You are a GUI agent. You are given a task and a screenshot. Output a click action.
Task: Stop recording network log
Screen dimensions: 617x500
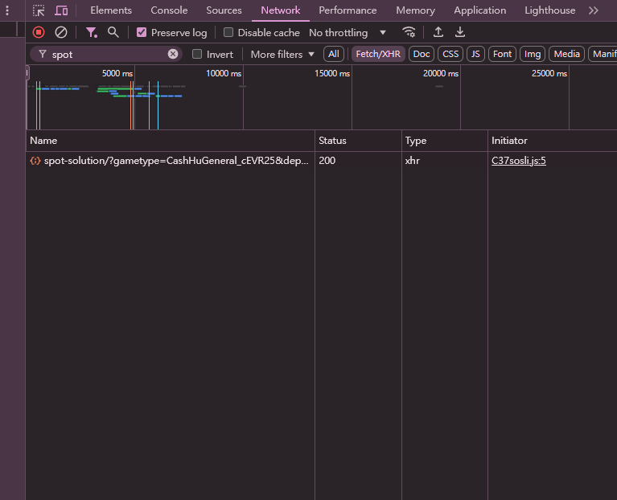click(x=39, y=32)
